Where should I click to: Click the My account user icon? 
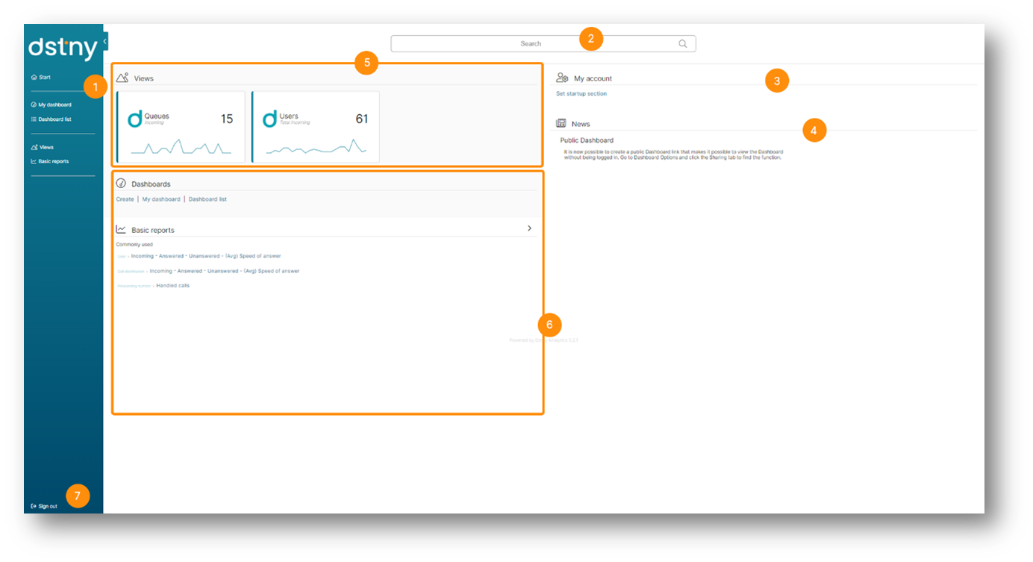click(x=563, y=78)
